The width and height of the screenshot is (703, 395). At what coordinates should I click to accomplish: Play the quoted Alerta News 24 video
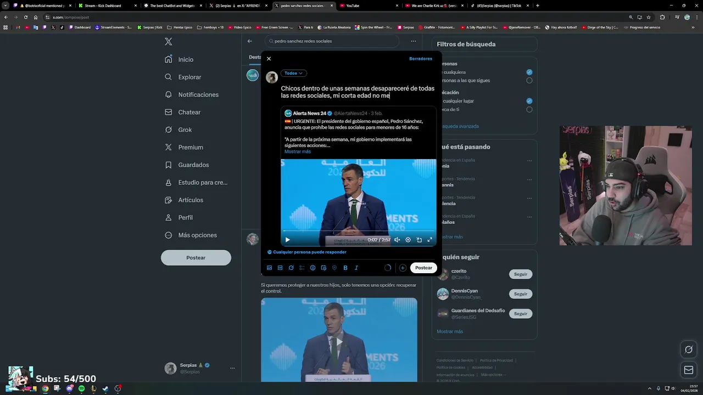(287, 240)
